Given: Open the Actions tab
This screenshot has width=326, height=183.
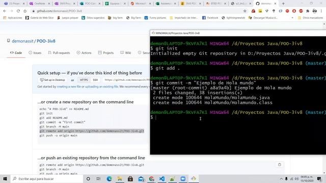Looking at the screenshot, I should coord(84,53).
